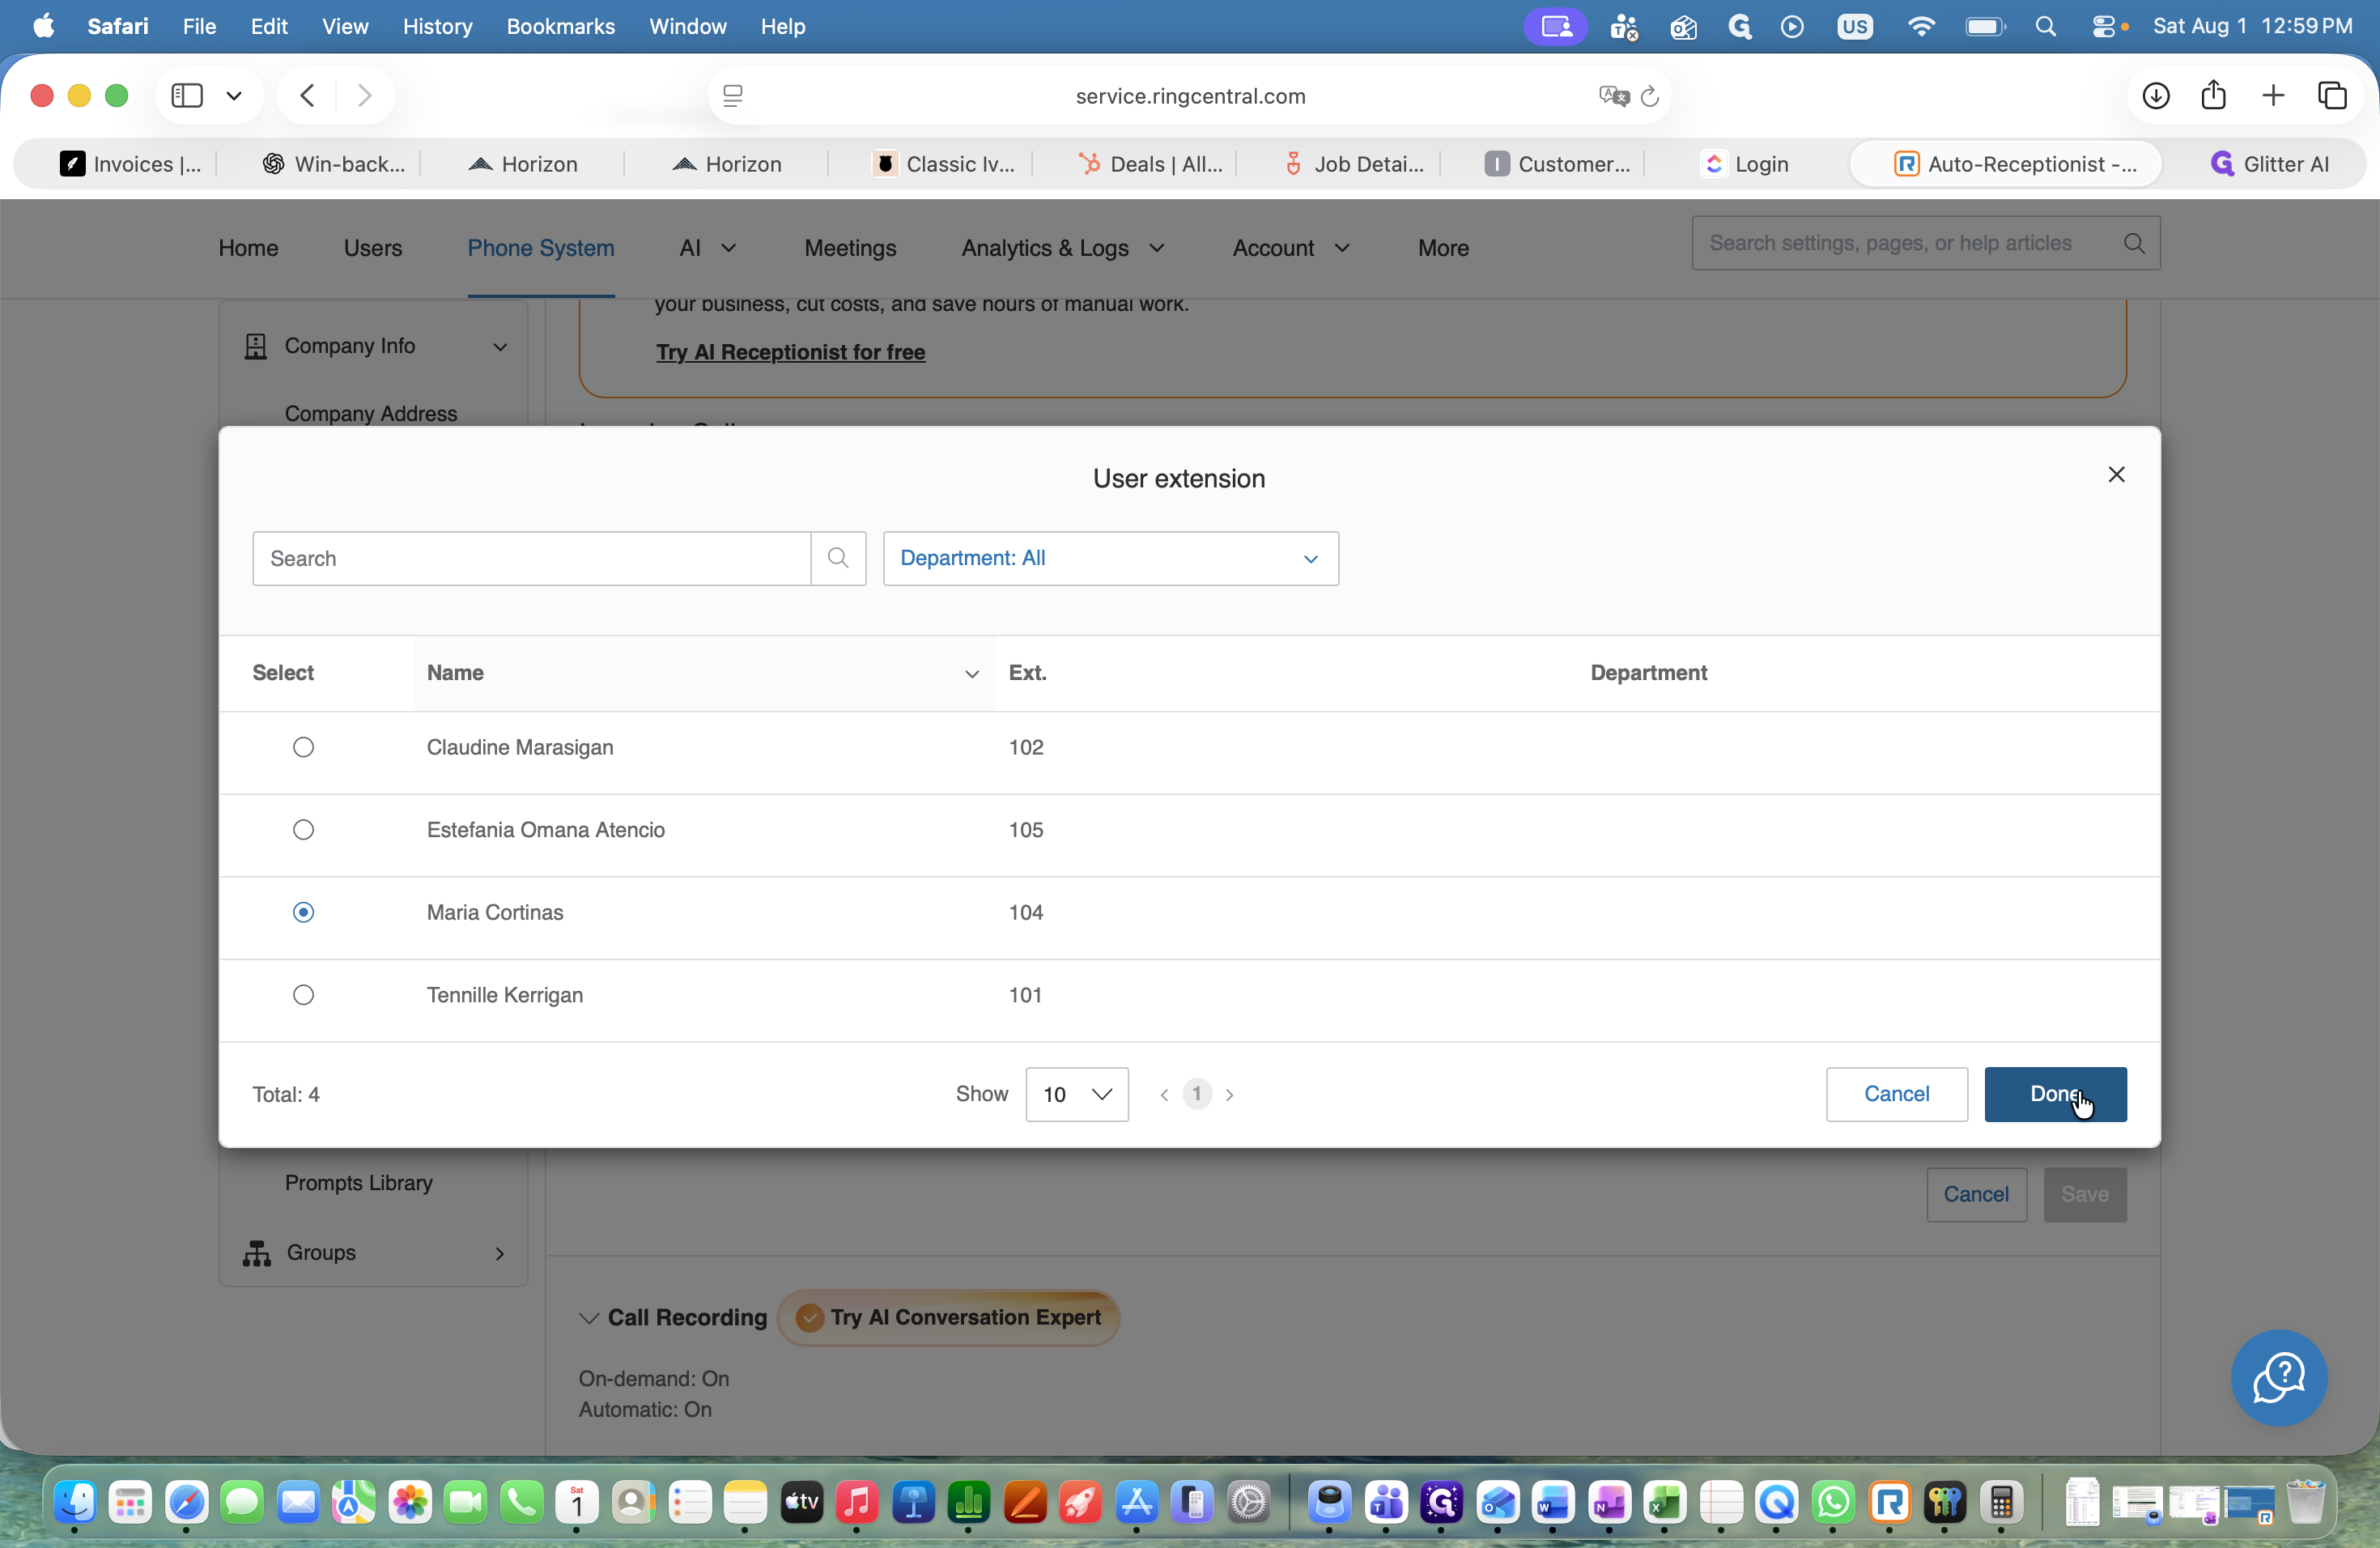Open the More navigation item
The width and height of the screenshot is (2380, 1548).
click(x=1443, y=248)
